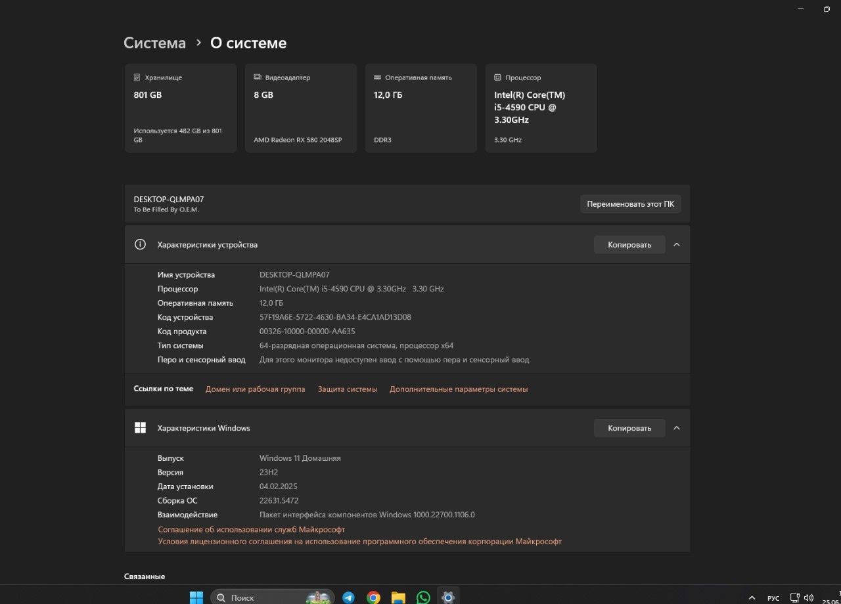This screenshot has width=841, height=604.
Task: Launch Telegram from the taskbar
Action: pos(348,597)
